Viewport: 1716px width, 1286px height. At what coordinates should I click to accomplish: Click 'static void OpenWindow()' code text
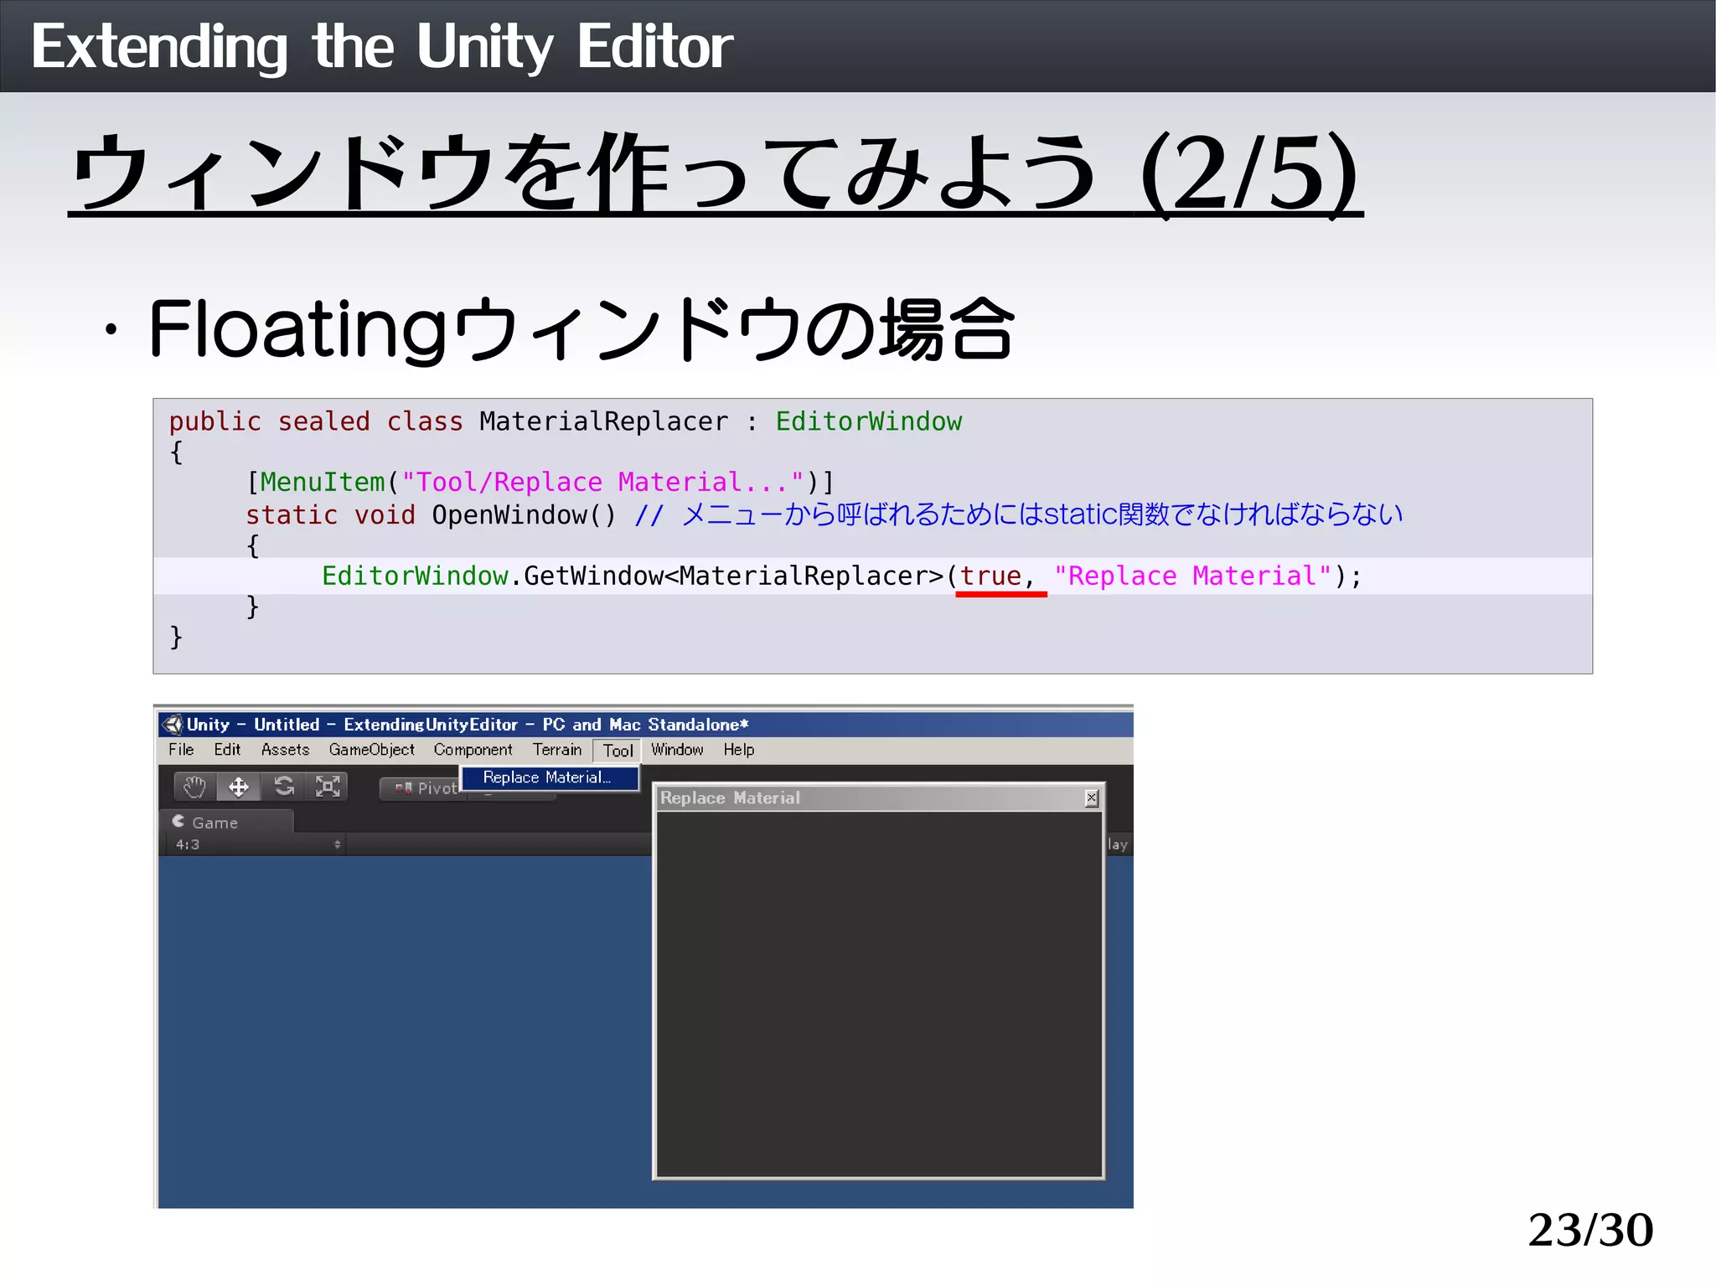click(x=431, y=514)
